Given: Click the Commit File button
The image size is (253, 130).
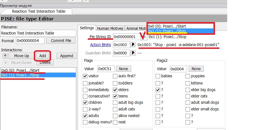Looking at the screenshot, I should point(61,41).
